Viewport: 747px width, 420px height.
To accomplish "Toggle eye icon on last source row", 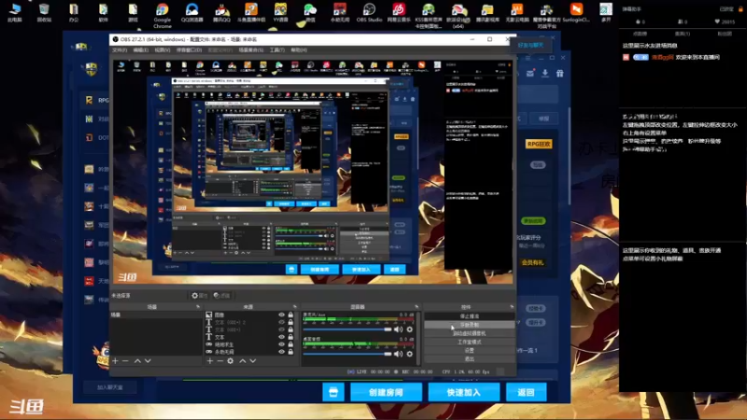I will click(x=282, y=352).
